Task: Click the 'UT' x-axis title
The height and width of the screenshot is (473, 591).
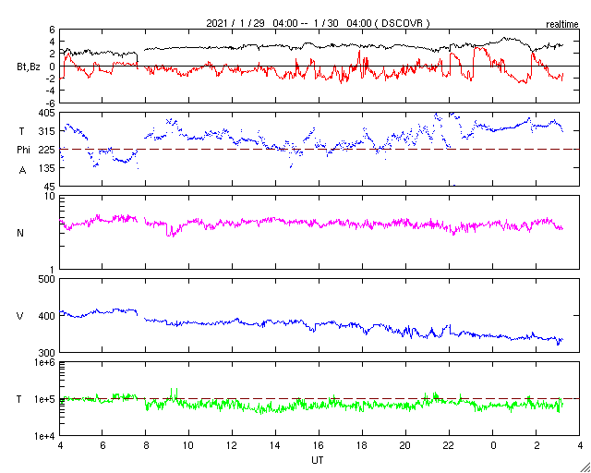Action: [318, 460]
